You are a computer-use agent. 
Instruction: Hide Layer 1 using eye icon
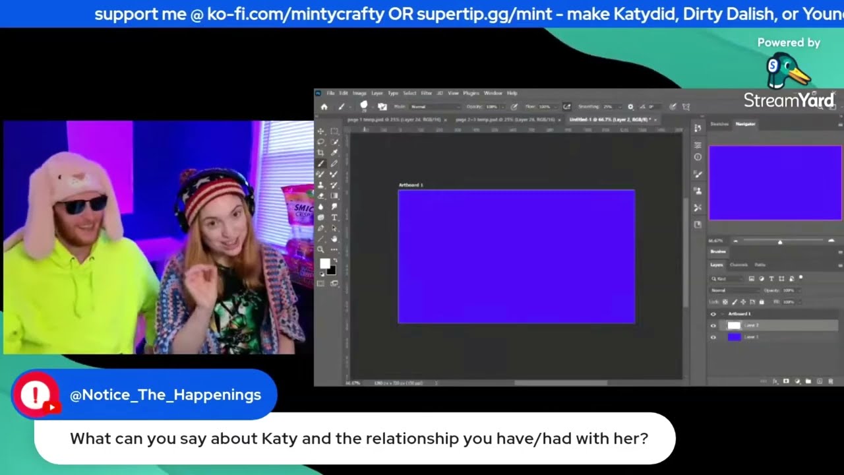click(713, 337)
